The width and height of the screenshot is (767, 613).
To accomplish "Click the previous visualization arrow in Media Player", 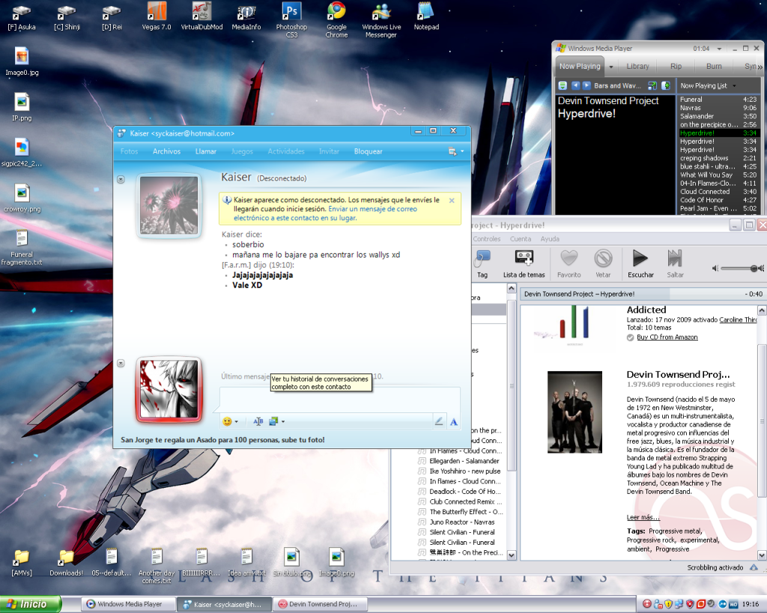I will pyautogui.click(x=576, y=85).
